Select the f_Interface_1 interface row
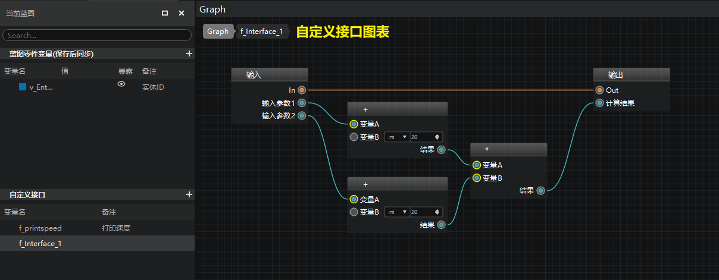This screenshot has height=280, width=719. click(97, 243)
